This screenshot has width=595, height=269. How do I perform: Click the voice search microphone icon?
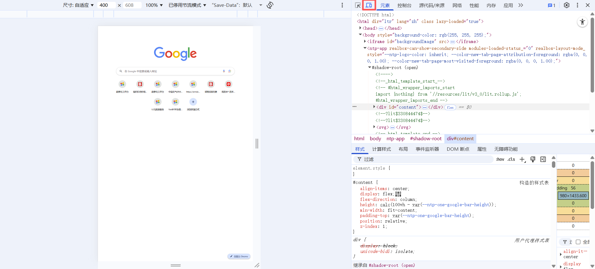tap(224, 71)
